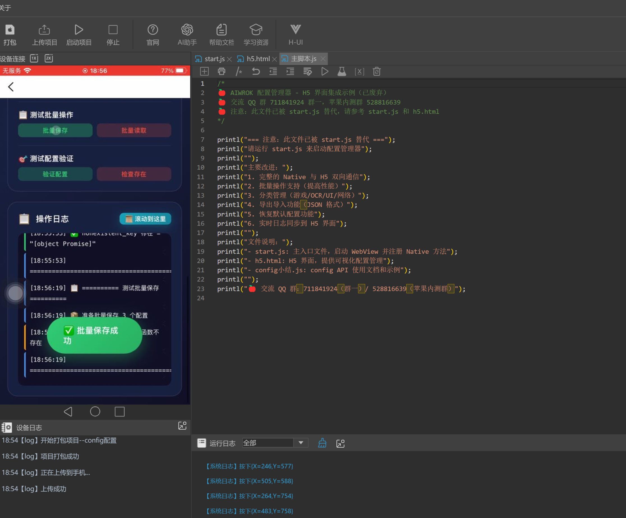Clear run log with broom icon

pyautogui.click(x=322, y=443)
